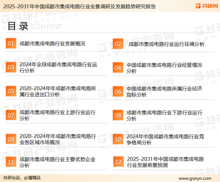The height and width of the screenshot is (182, 220).
Task: Click the 目录 heading
Action: 18,26
